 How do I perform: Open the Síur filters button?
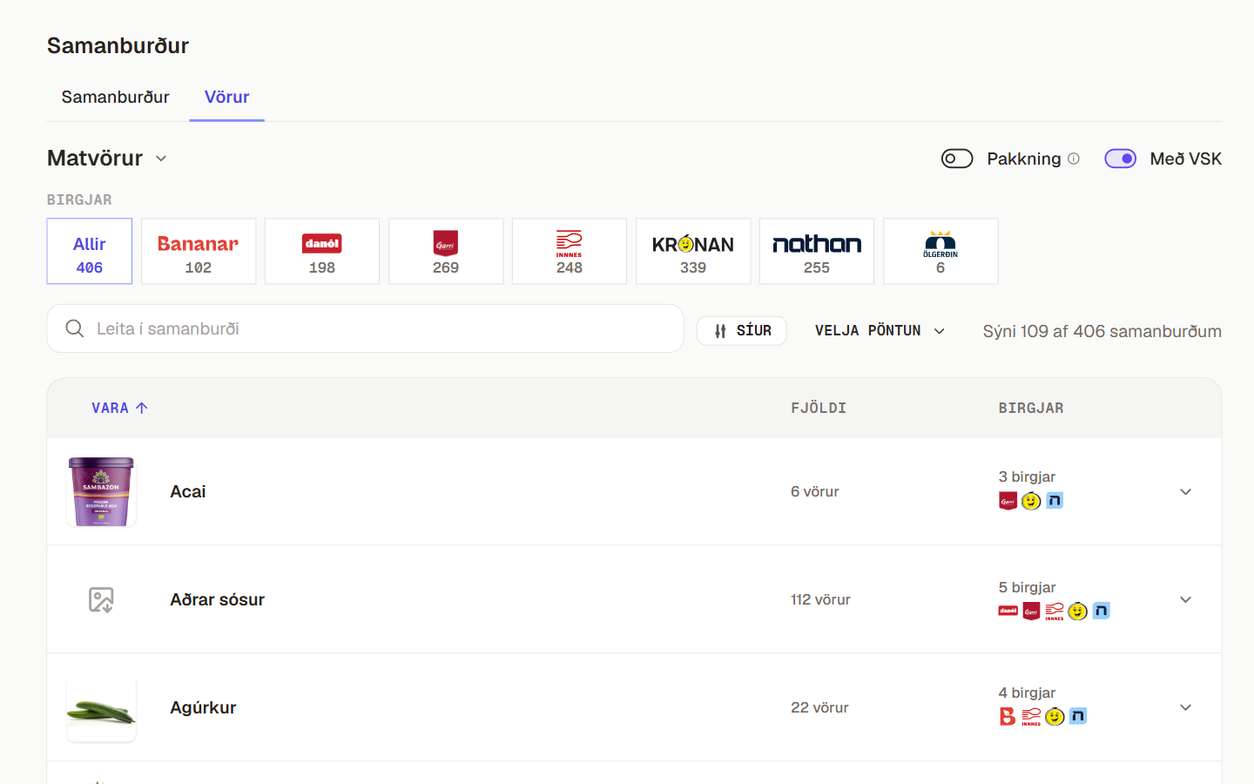(742, 331)
